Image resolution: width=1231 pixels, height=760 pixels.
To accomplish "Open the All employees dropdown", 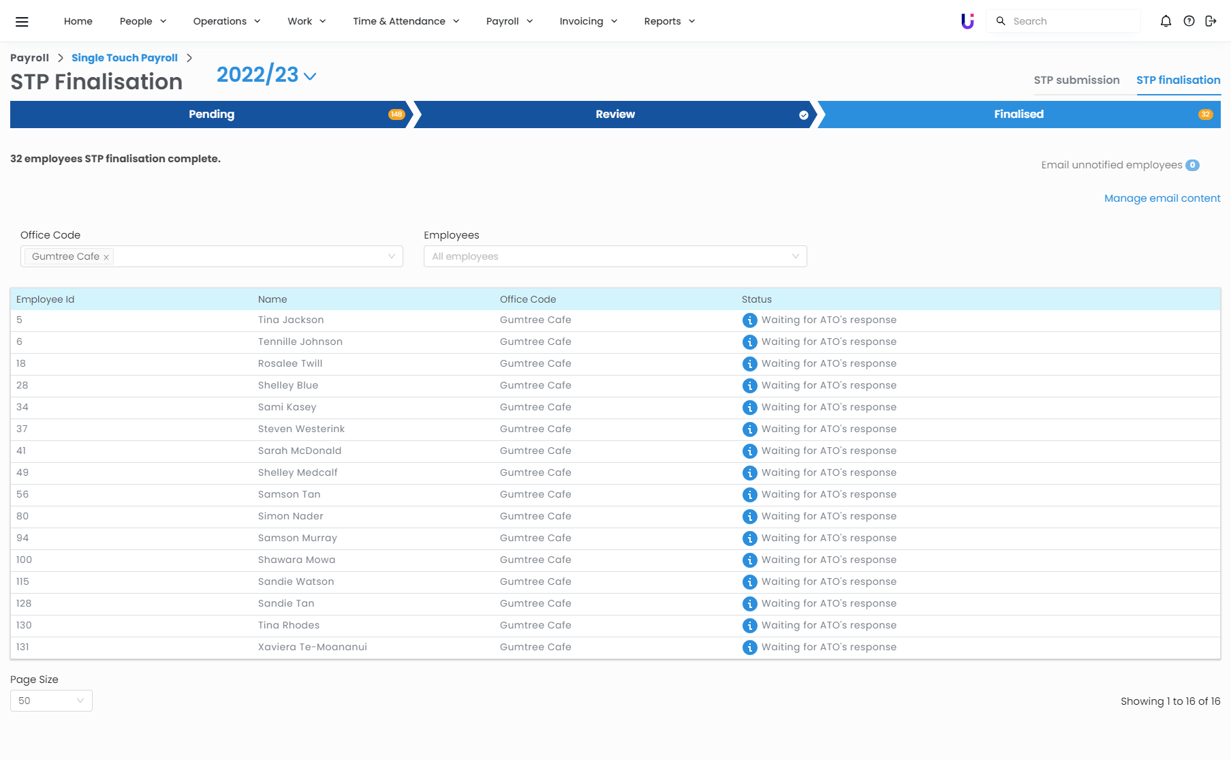I will coord(614,256).
